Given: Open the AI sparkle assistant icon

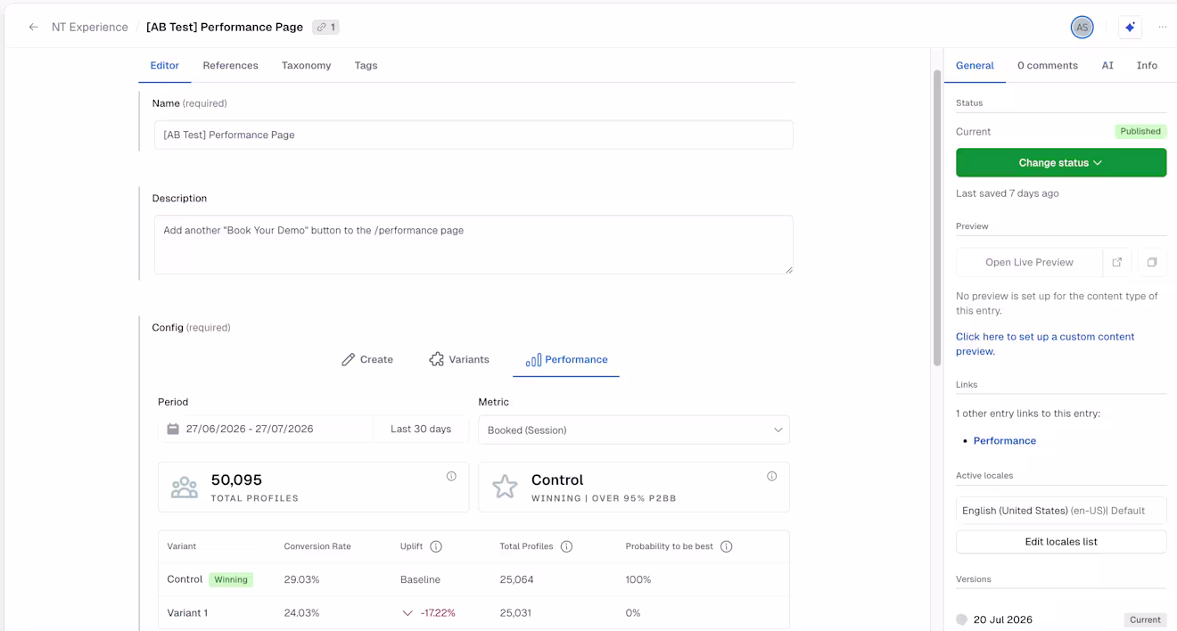Looking at the screenshot, I should [x=1130, y=27].
